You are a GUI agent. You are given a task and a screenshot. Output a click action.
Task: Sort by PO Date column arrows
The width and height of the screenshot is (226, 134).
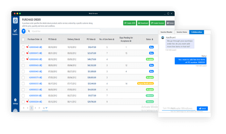(56, 39)
